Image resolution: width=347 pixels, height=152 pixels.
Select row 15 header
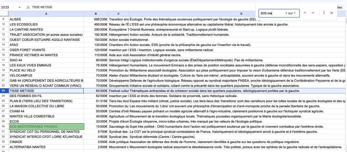pos(4,50)
